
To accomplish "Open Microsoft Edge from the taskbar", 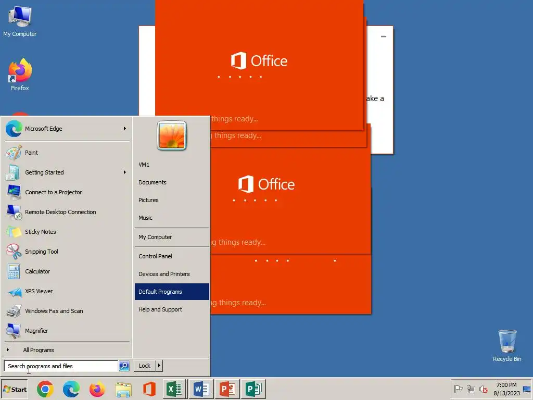I will [71, 390].
